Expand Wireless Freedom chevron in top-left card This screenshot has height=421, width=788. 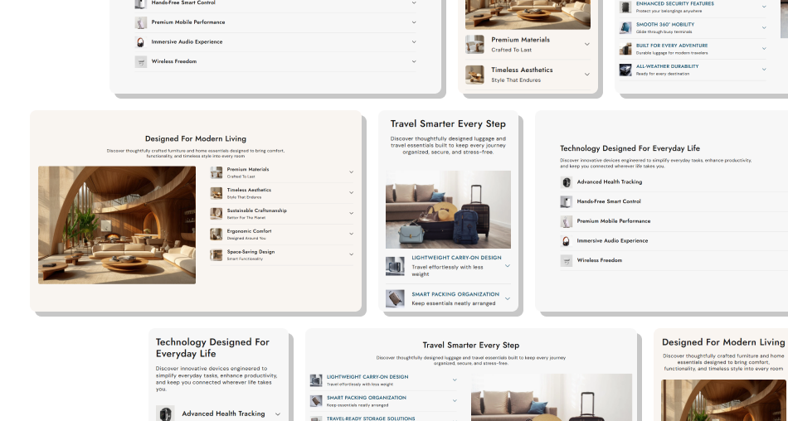[414, 61]
